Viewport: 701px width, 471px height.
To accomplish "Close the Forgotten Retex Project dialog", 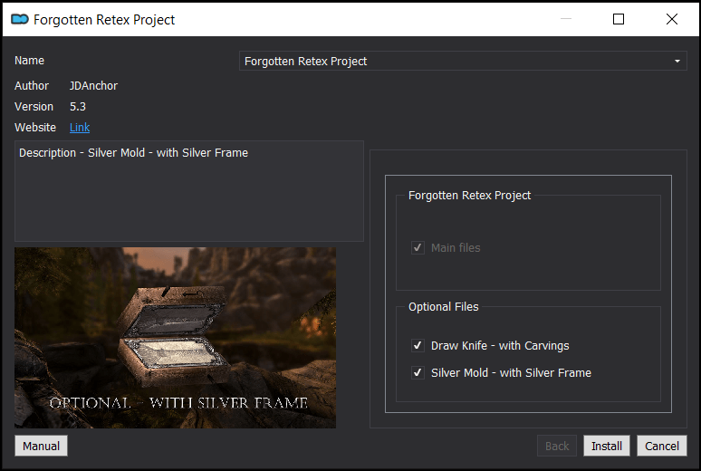I will (671, 19).
